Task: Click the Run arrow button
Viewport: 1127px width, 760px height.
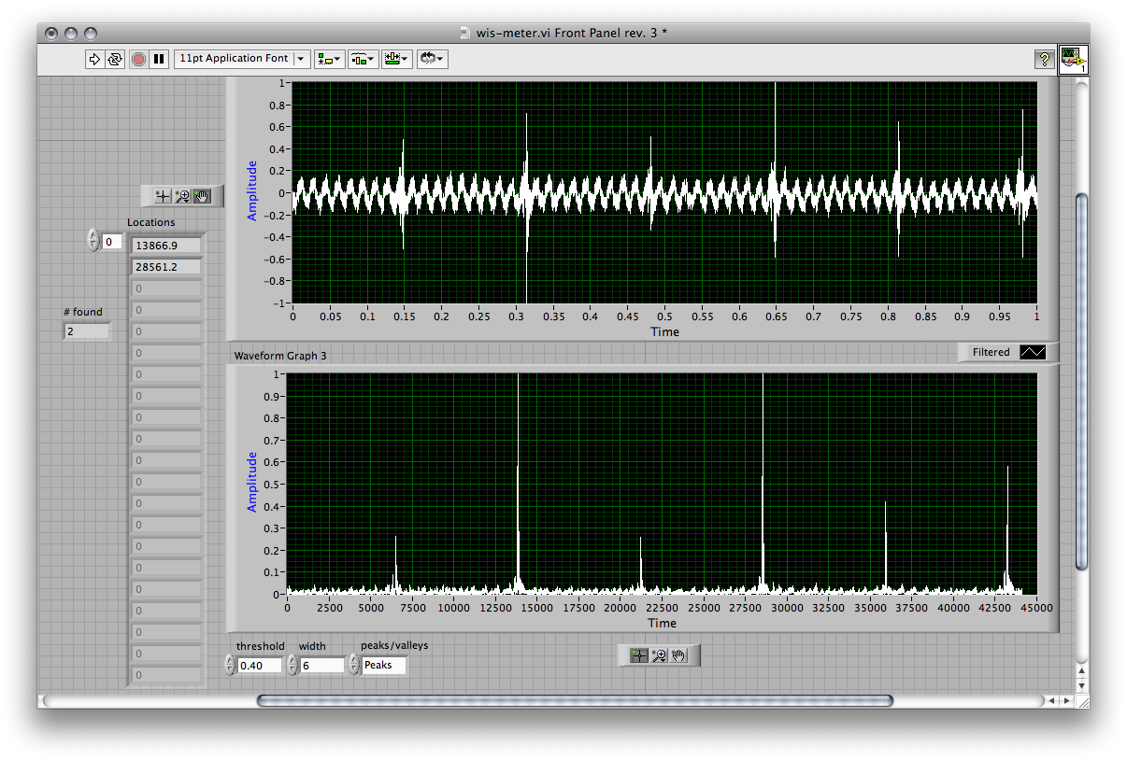Action: (x=94, y=59)
